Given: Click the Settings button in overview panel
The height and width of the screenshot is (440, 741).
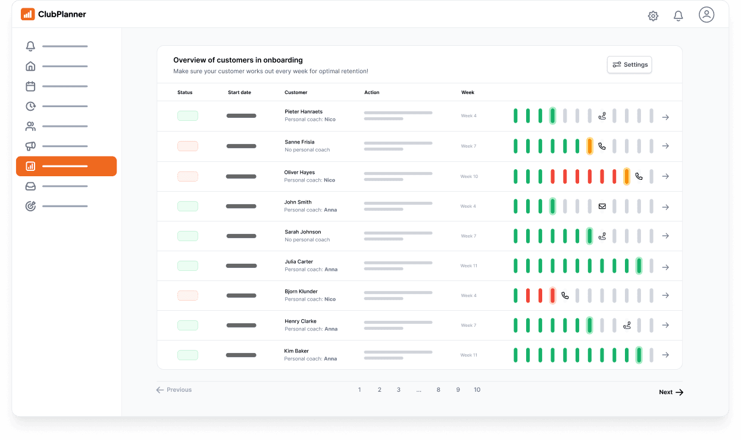Looking at the screenshot, I should coord(629,65).
